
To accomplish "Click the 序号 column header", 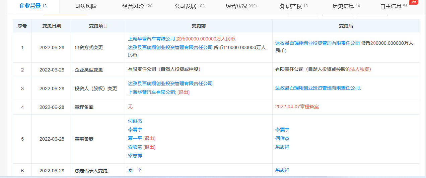I will tap(22, 26).
